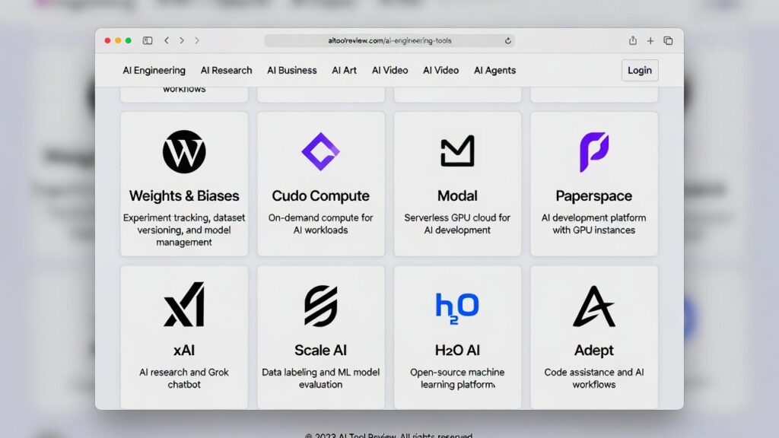Toggle the browser sidebar icon
The image size is (779, 438).
(x=148, y=41)
